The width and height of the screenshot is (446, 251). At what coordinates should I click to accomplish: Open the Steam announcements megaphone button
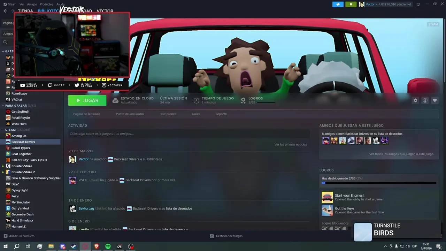pyautogui.click(x=338, y=4)
